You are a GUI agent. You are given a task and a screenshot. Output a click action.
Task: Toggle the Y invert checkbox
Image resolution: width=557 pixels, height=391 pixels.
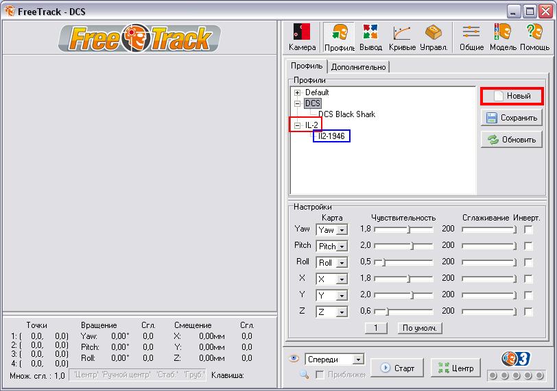tap(529, 295)
